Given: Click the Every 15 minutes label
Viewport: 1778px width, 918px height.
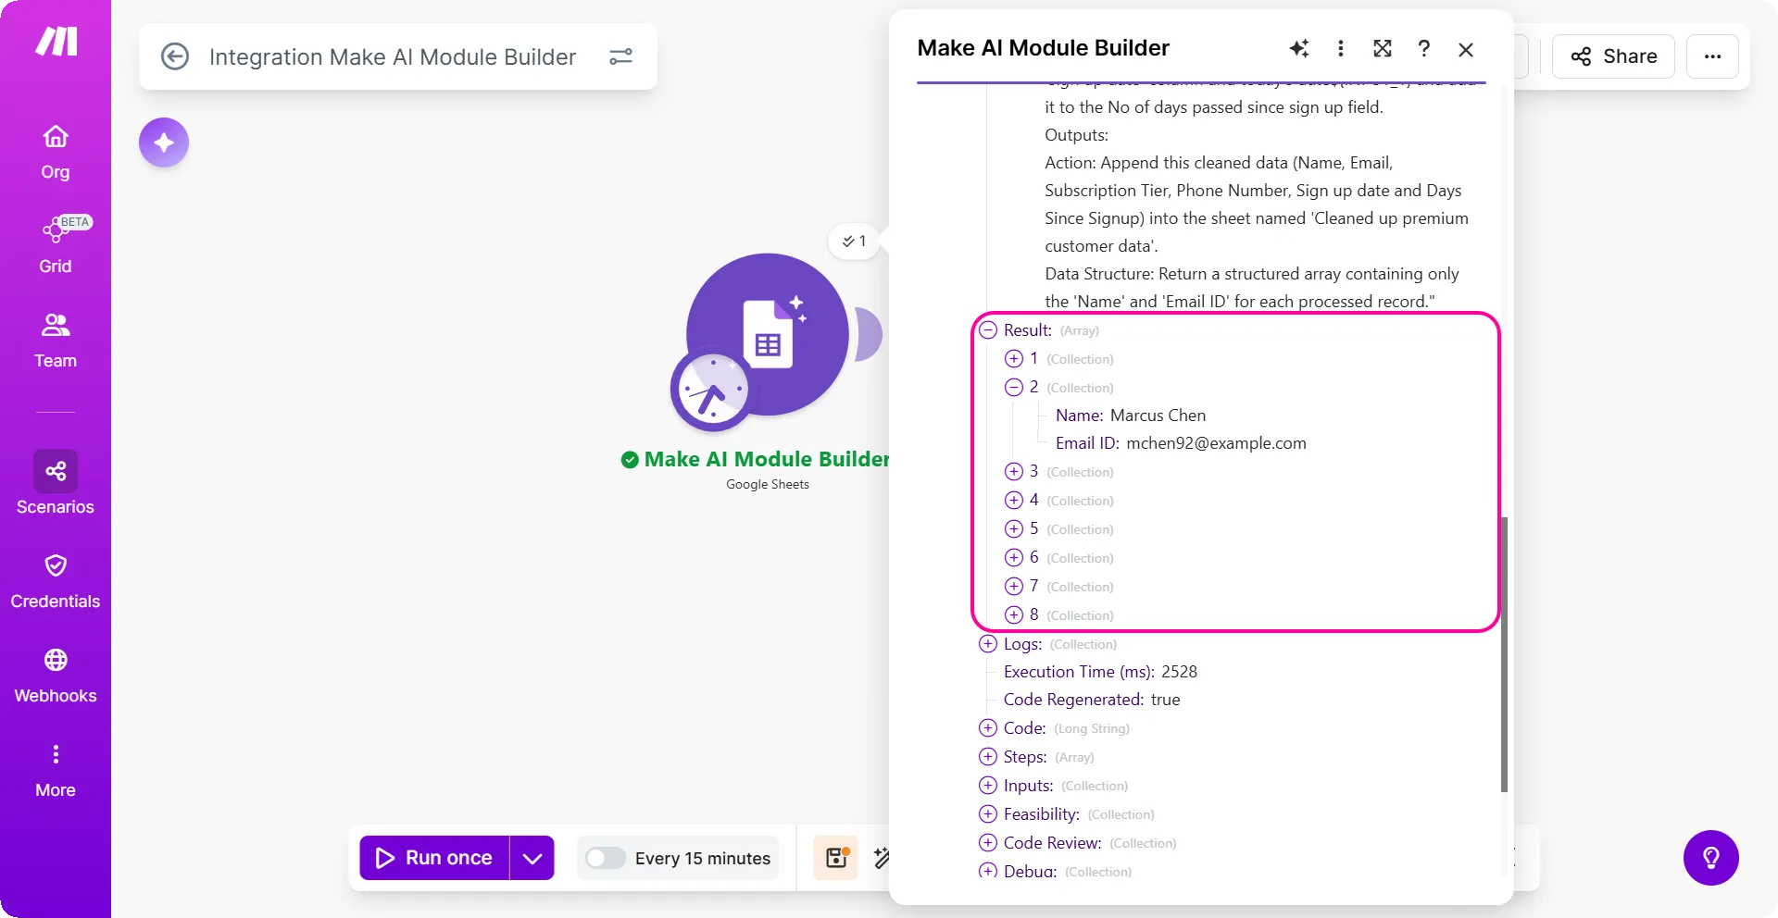Looking at the screenshot, I should (x=703, y=859).
